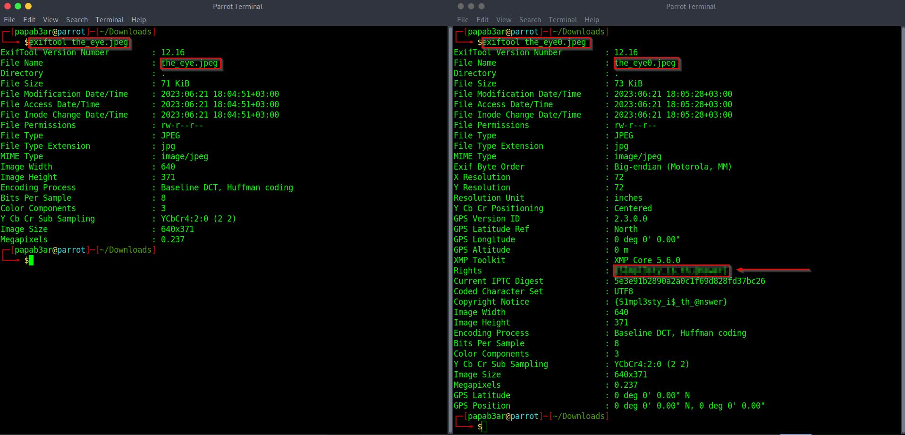905x435 pixels.
Task: Click the leftmost grey window button in right terminal
Action: point(461,6)
